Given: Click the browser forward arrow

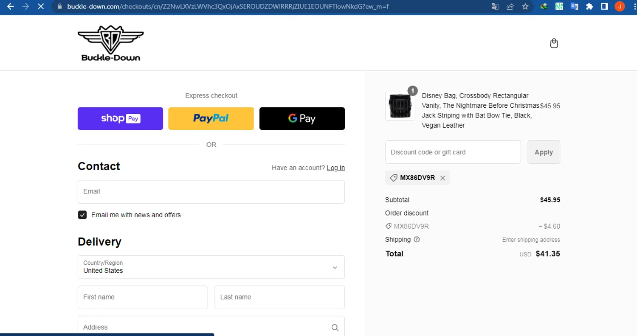Looking at the screenshot, I should point(25,6).
